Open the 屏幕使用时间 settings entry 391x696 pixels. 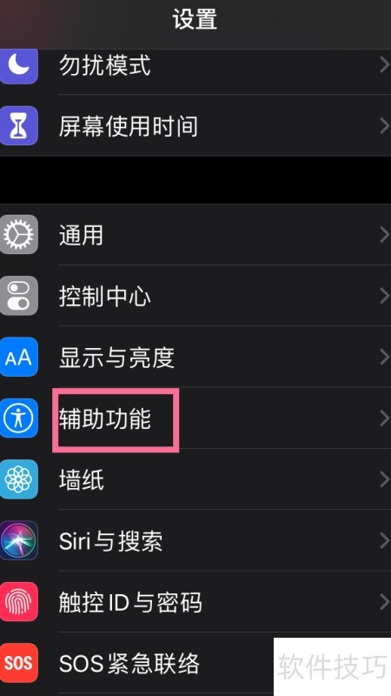[x=195, y=126]
